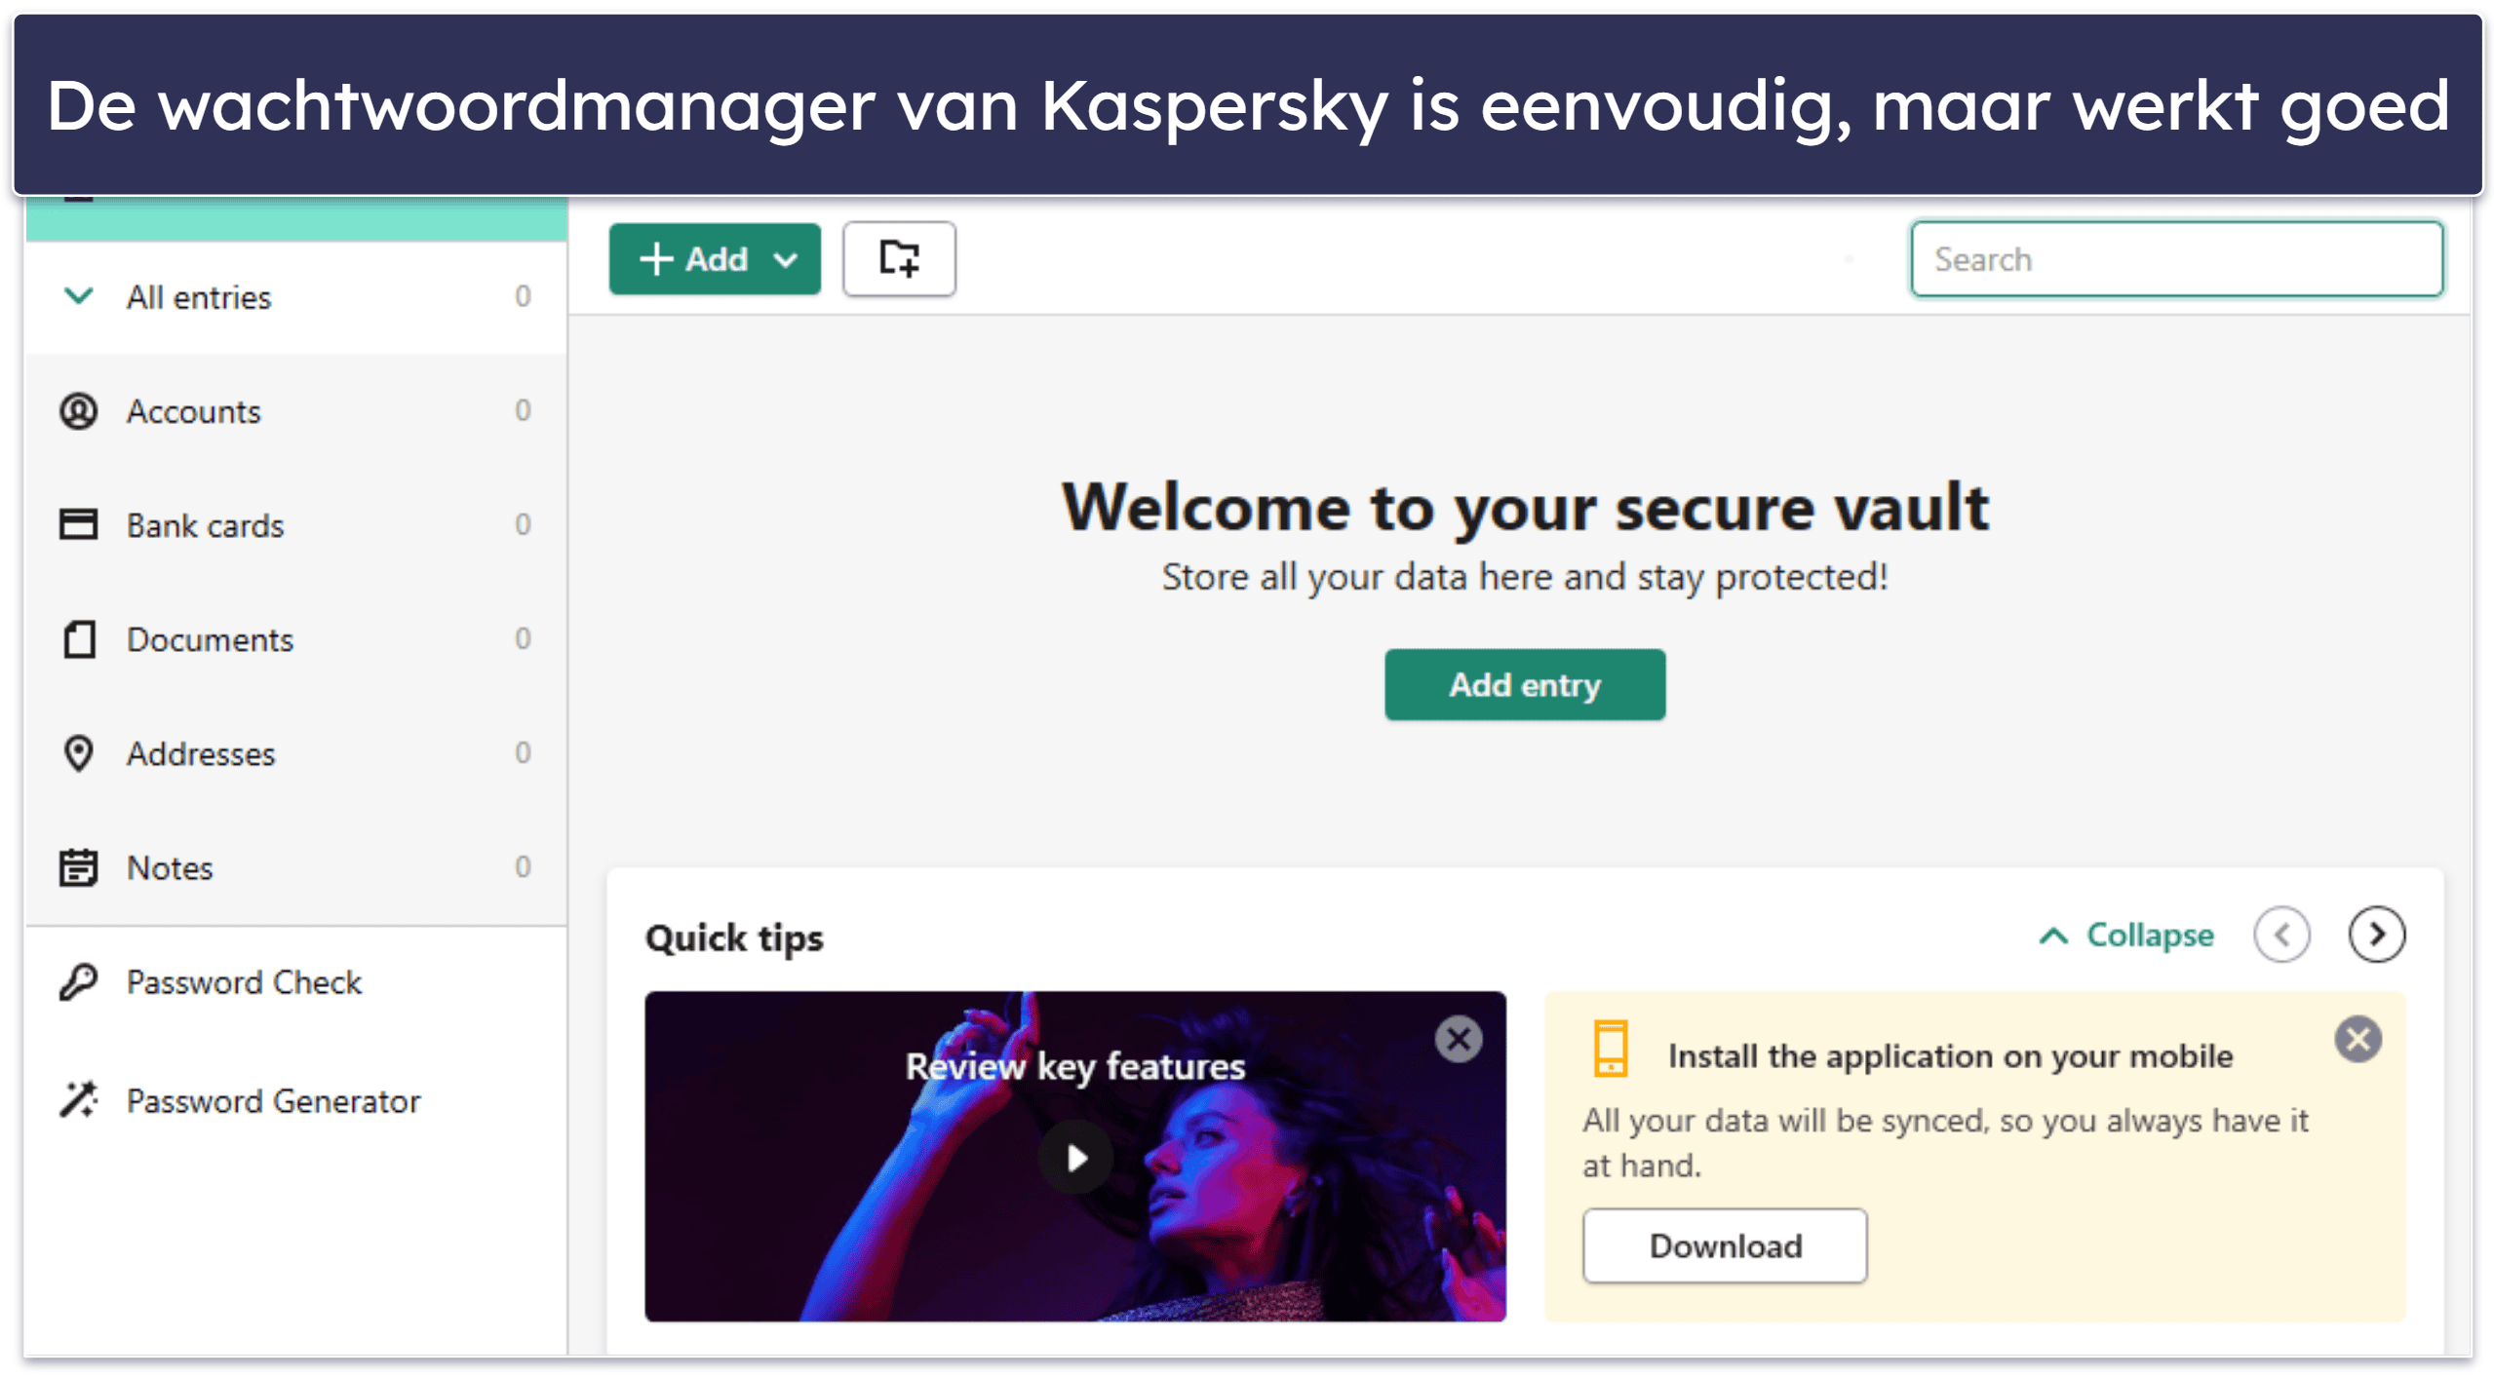This screenshot has height=1377, width=2494.
Task: Click the Password Generator icon
Action: tap(78, 1099)
